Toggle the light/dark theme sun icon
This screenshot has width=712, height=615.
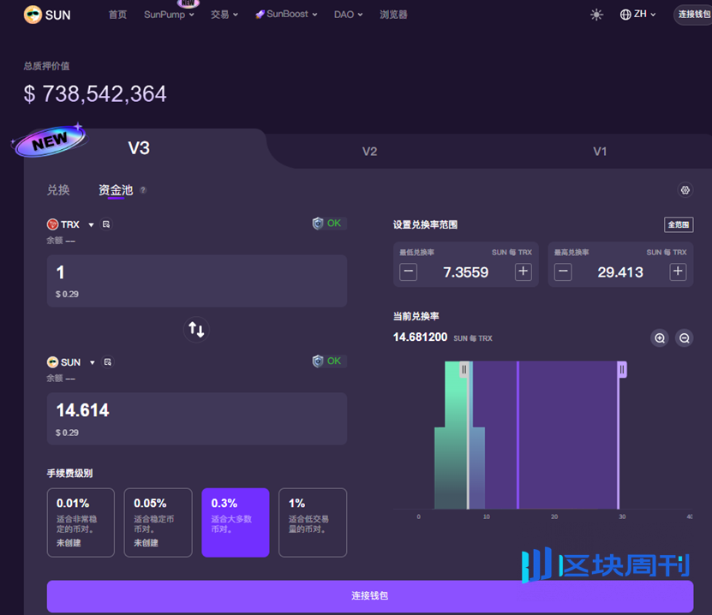pos(596,15)
